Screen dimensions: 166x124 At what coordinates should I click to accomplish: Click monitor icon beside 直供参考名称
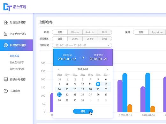6,79
